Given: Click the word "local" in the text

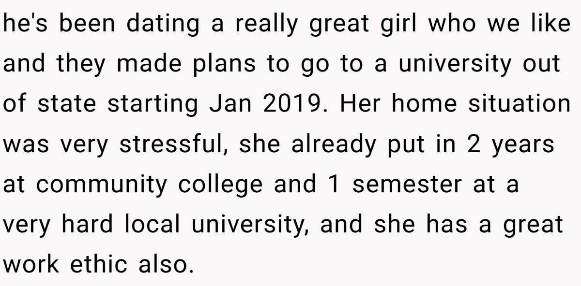Looking at the screenshot, I should (153, 224).
